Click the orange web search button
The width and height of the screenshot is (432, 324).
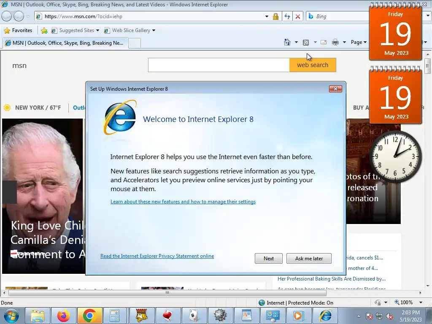[313, 65]
